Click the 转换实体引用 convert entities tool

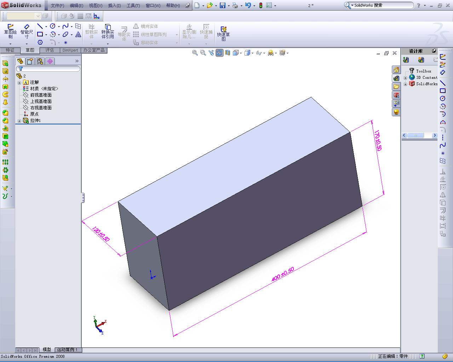(x=108, y=31)
